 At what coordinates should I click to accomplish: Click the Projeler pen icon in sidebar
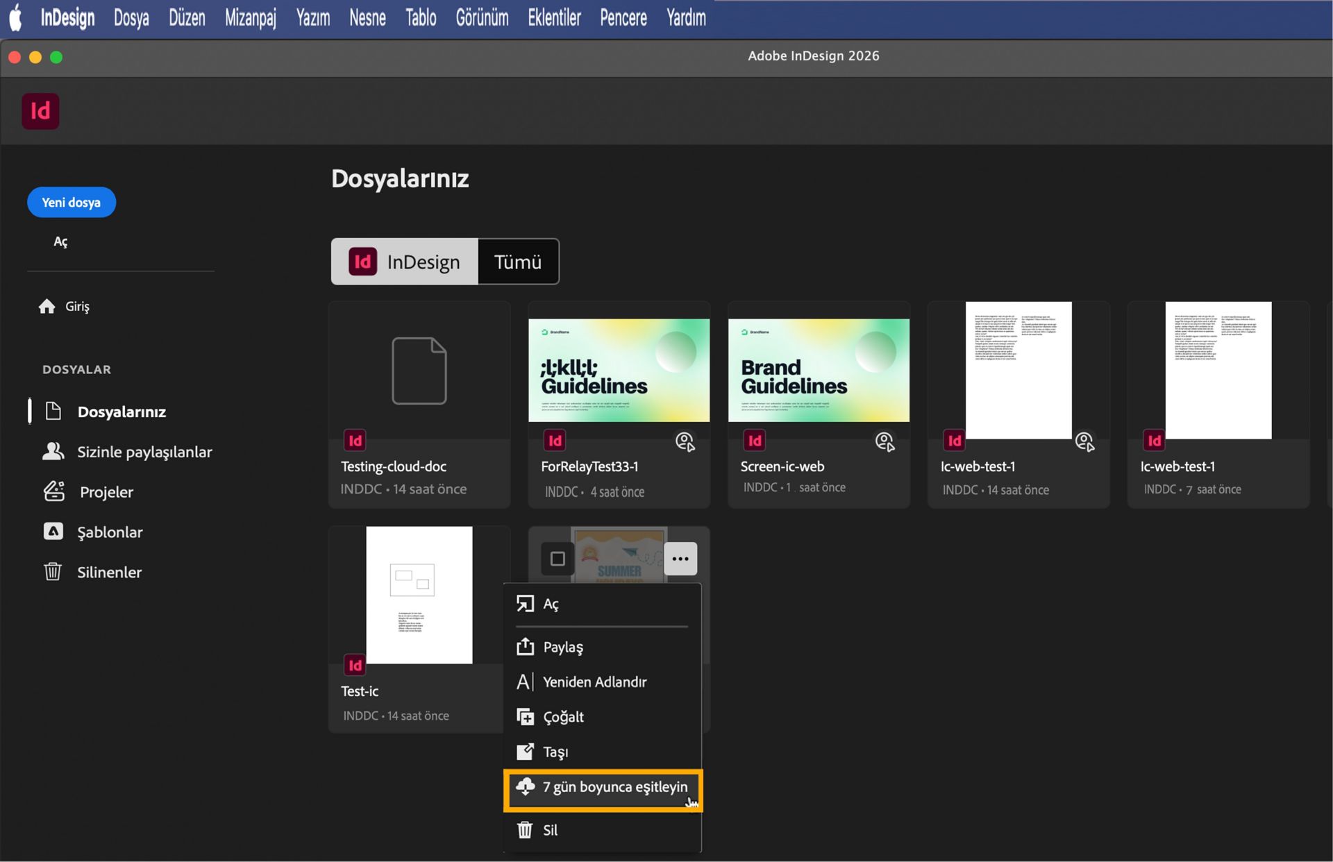pyautogui.click(x=53, y=491)
